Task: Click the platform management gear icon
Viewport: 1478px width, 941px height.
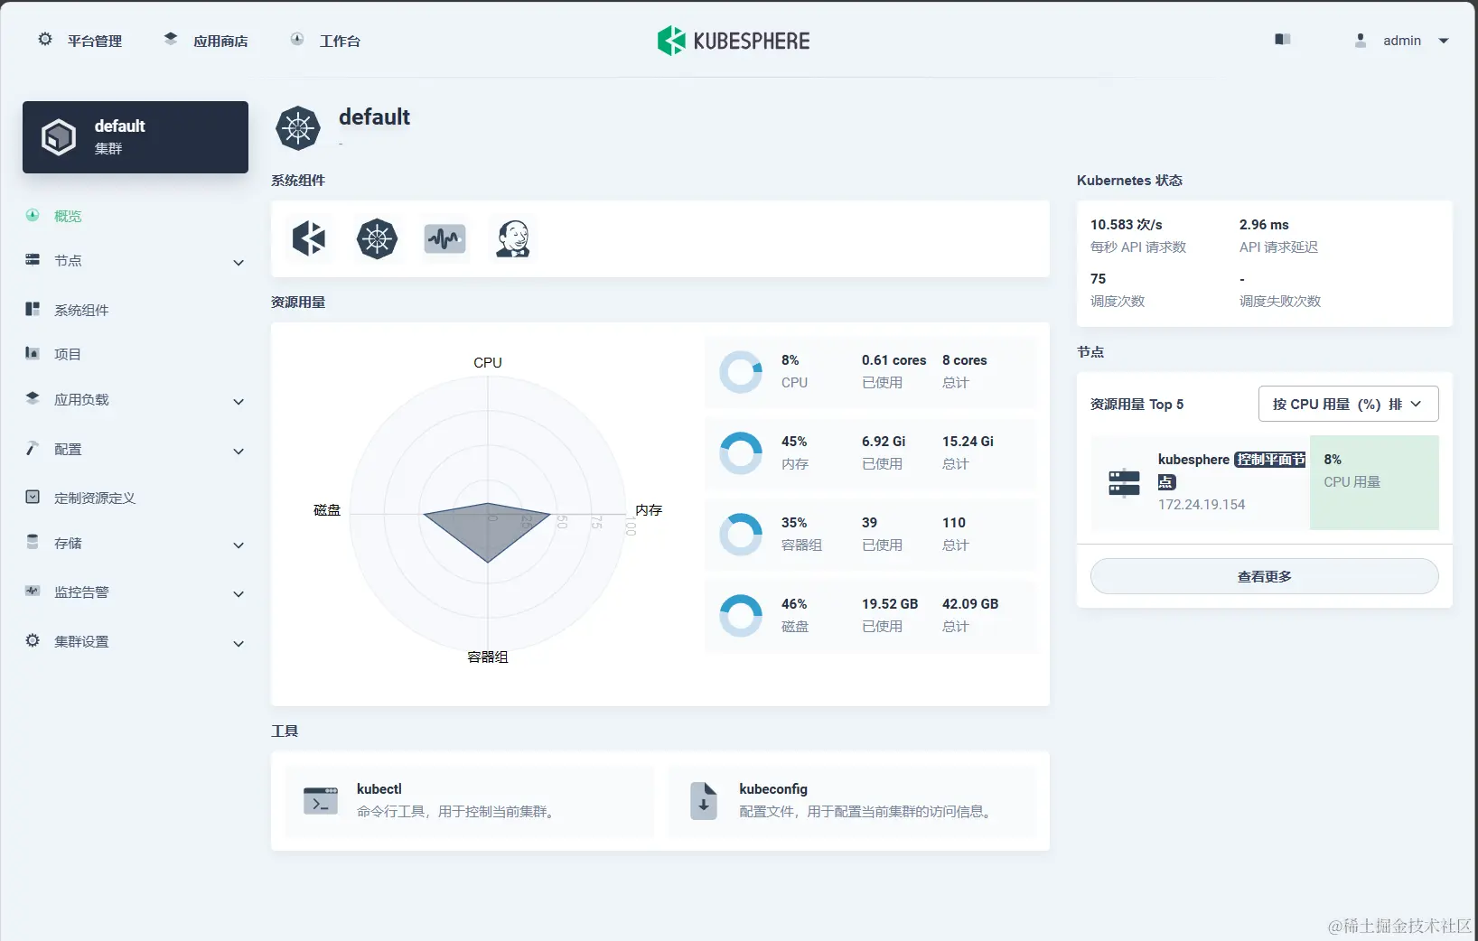Action: [x=45, y=40]
